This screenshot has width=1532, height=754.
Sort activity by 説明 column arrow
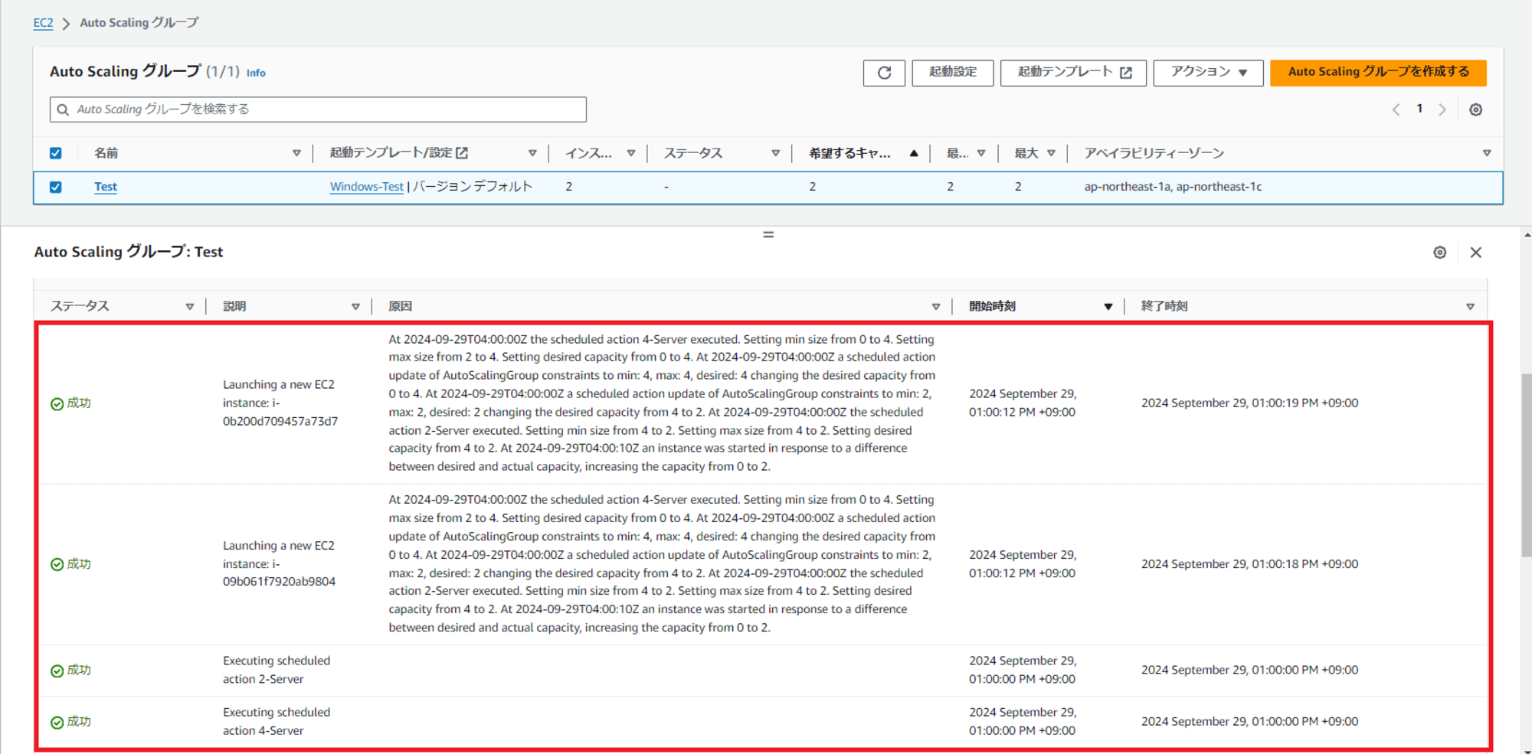pyautogui.click(x=355, y=307)
